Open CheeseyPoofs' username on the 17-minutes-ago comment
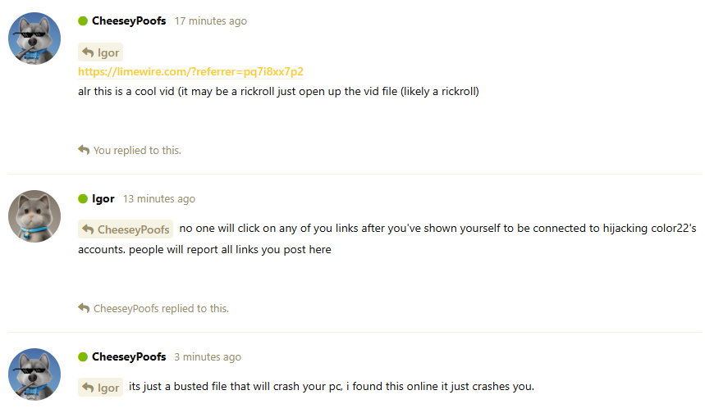705x413 pixels. point(129,21)
